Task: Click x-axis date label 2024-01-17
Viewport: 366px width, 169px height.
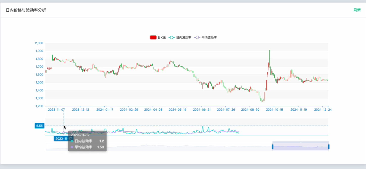Action: pos(105,110)
